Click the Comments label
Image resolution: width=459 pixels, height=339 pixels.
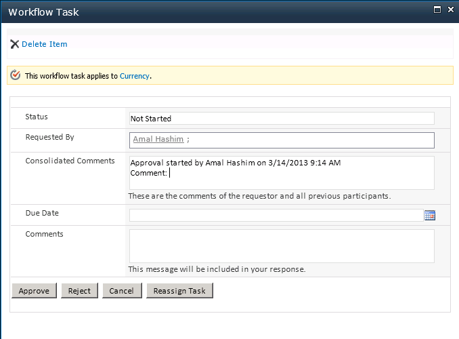[44, 234]
